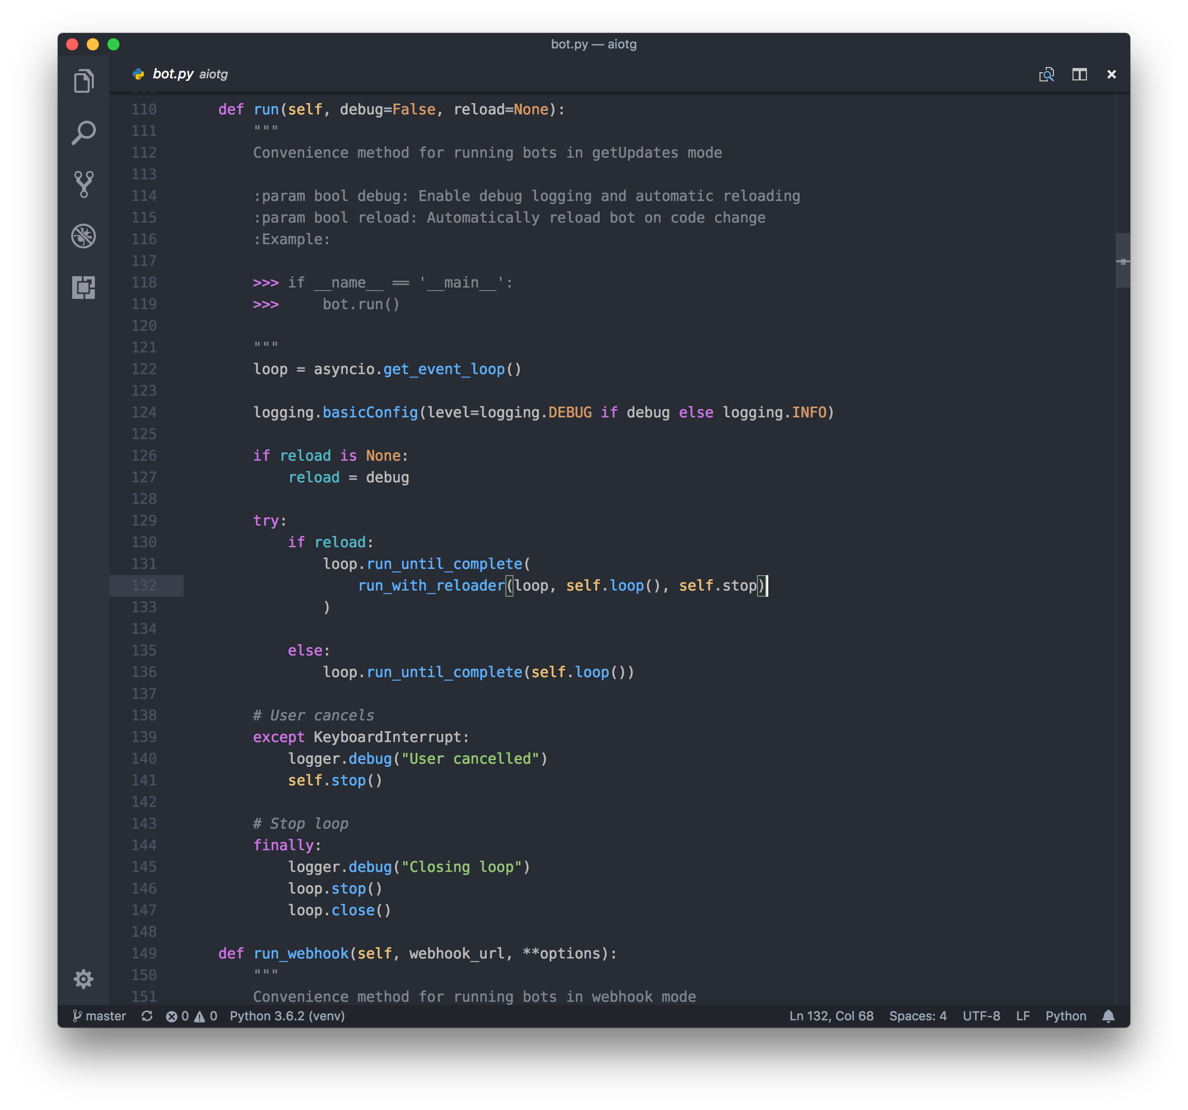Open the Search sidebar panel
The height and width of the screenshot is (1110, 1188).
click(x=84, y=132)
